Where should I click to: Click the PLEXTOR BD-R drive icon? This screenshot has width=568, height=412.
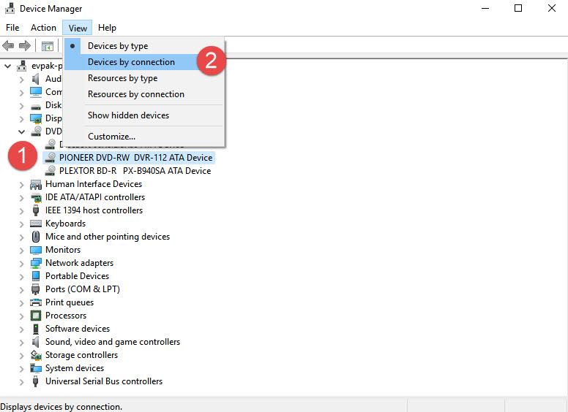[51, 171]
